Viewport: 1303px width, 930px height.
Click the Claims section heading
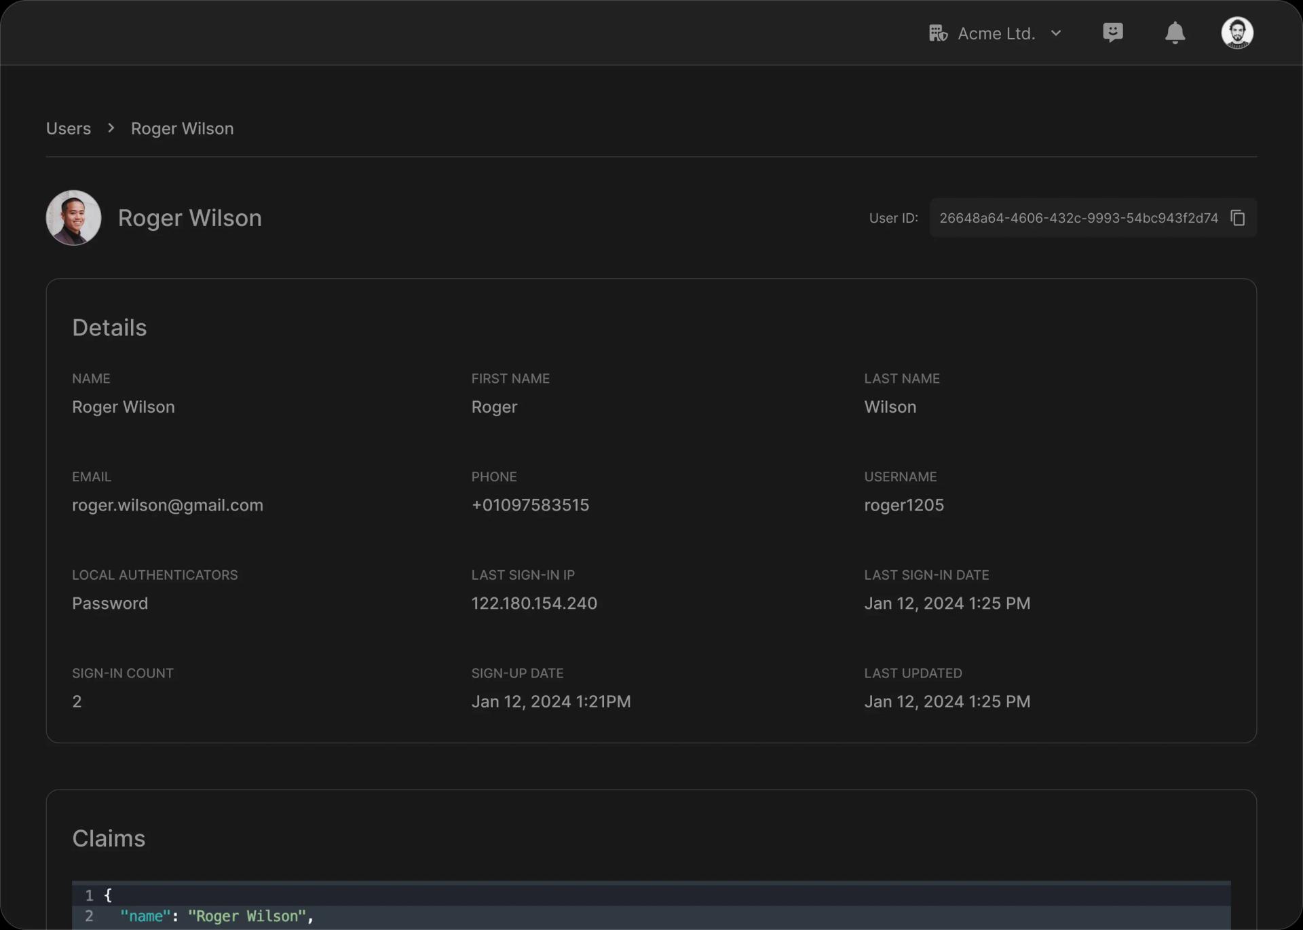coord(109,838)
